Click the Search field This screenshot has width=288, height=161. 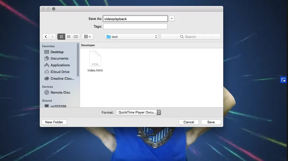click(190, 37)
